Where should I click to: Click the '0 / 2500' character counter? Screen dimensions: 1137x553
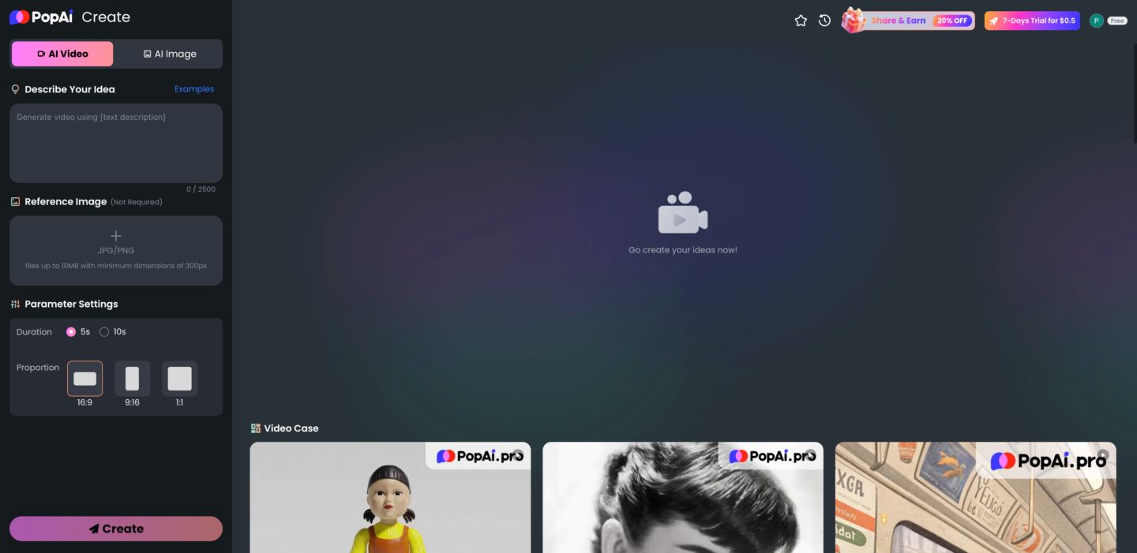(x=201, y=189)
